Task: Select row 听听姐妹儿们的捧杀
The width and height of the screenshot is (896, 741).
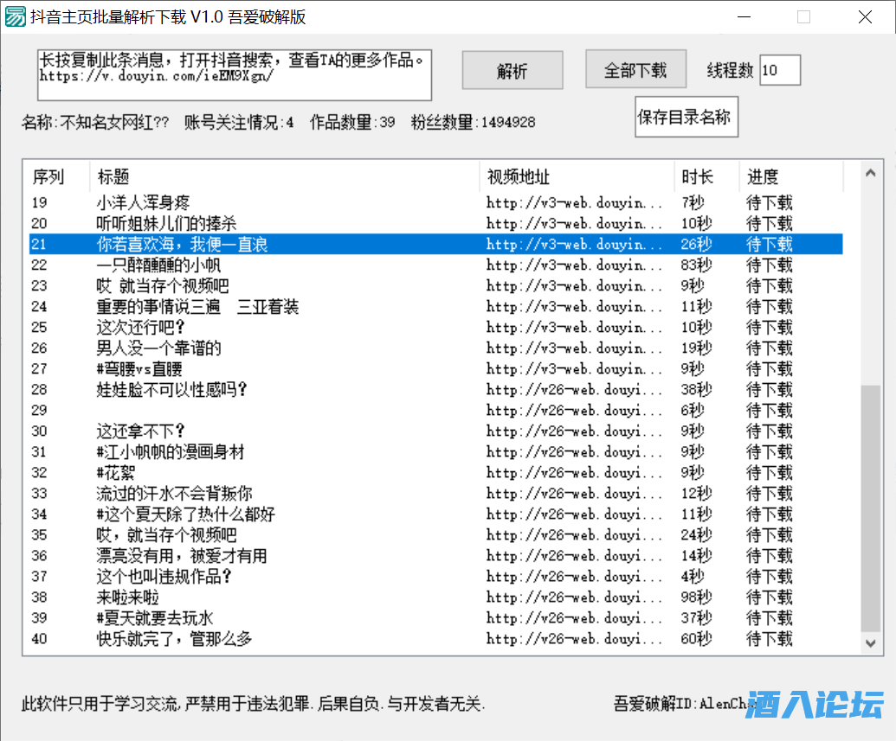Action: 436,223
